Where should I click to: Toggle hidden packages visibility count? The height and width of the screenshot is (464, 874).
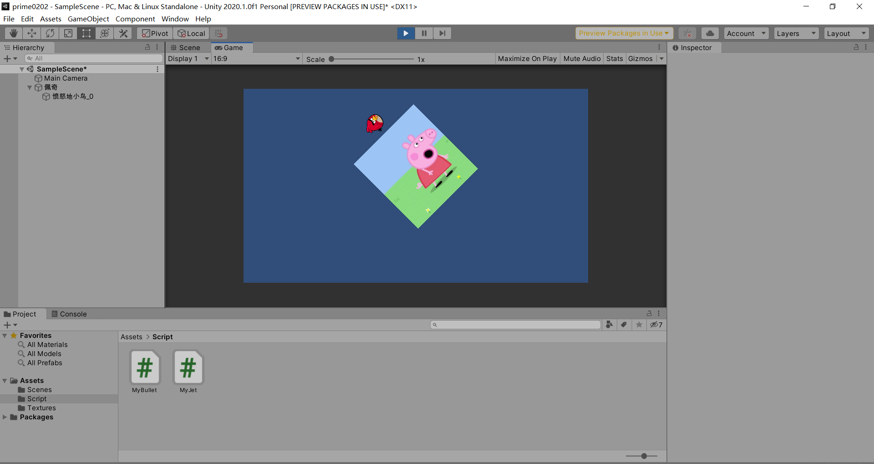click(x=656, y=325)
